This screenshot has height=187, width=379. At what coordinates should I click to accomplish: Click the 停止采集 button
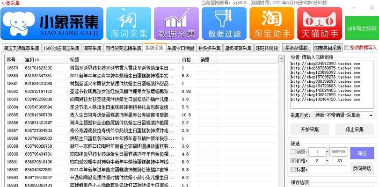[x=355, y=129]
